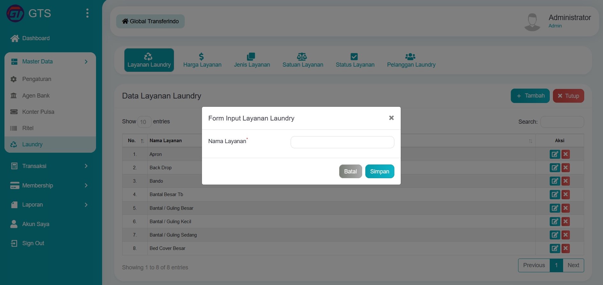Image resolution: width=603 pixels, height=285 pixels.
Task: Click the Tambah button
Action: [x=530, y=96]
